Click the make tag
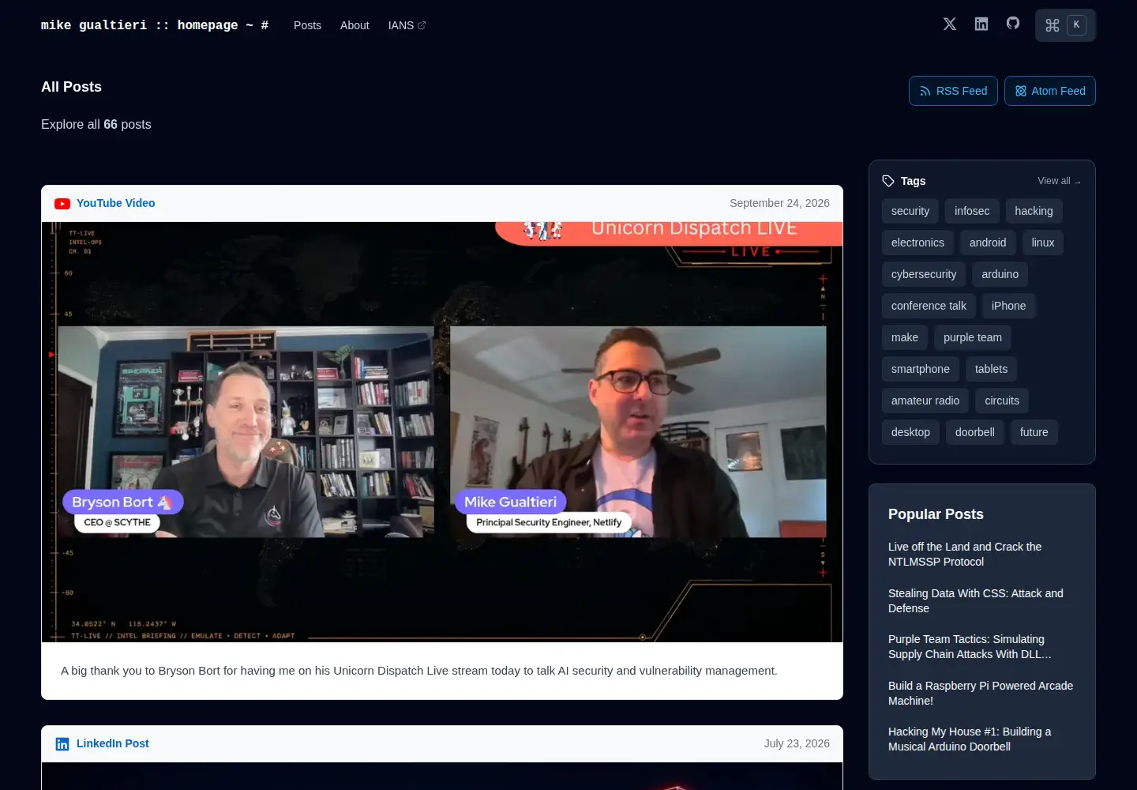 pos(905,337)
